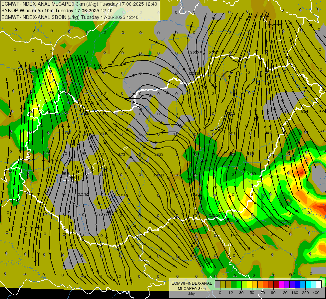The height and width of the screenshot is (299, 326).
Task: Click map value 0.0526
Action: [214, 215]
